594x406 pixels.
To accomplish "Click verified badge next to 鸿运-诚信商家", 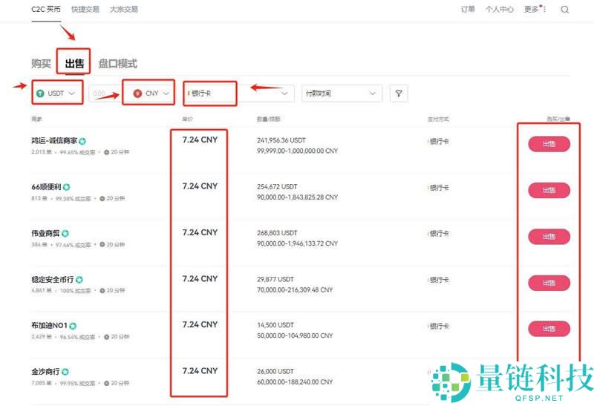I will (82, 141).
